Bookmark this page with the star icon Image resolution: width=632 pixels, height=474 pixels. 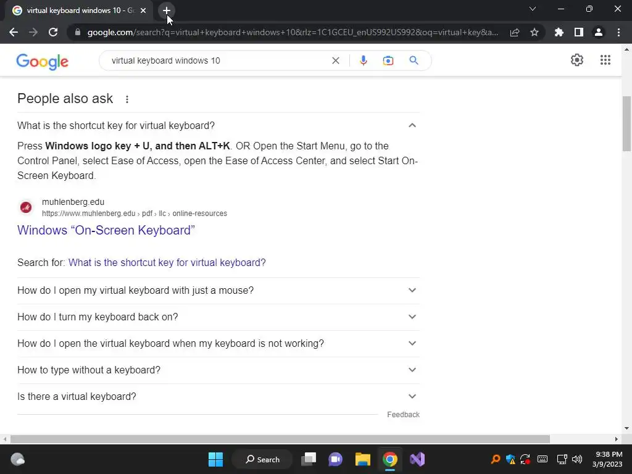point(534,32)
